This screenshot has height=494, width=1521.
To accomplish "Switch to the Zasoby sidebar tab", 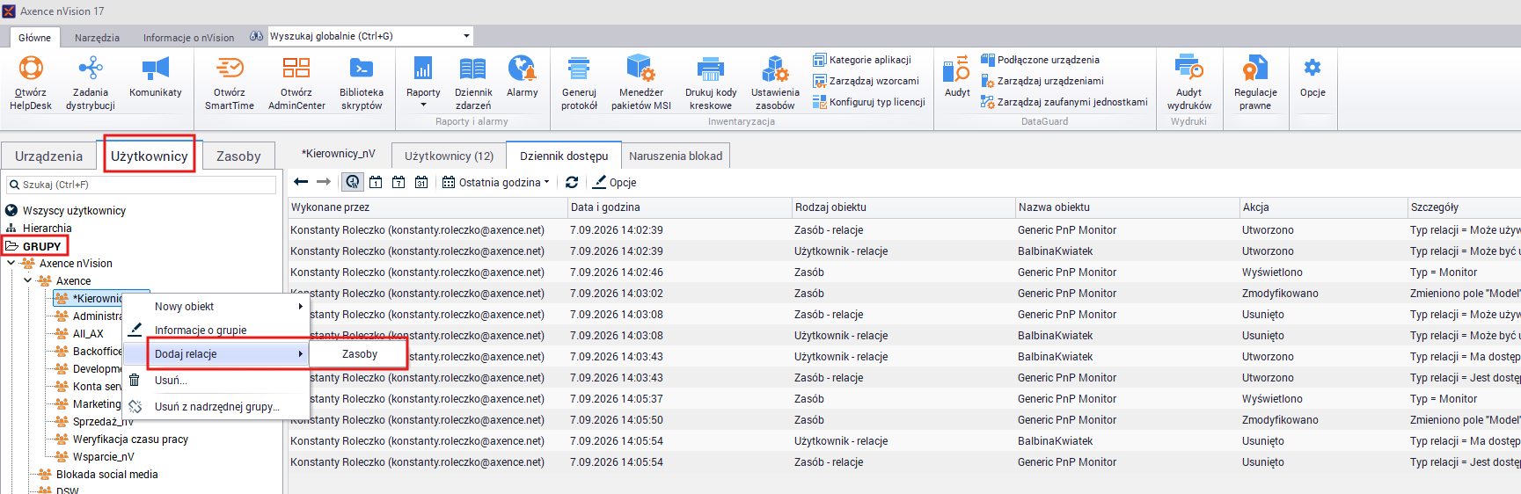I will [238, 156].
